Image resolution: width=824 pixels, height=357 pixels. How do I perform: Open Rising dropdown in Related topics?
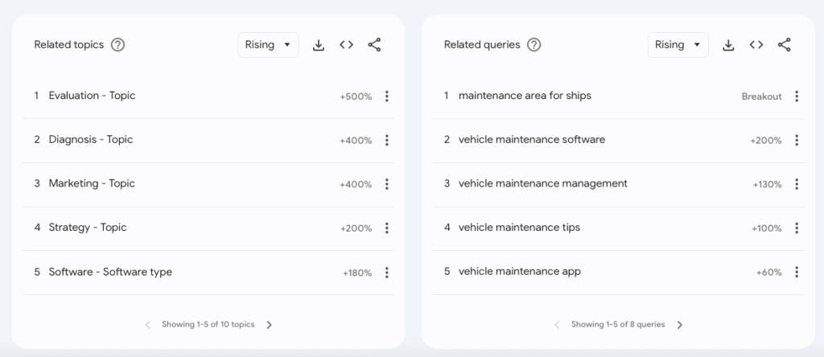click(x=268, y=45)
